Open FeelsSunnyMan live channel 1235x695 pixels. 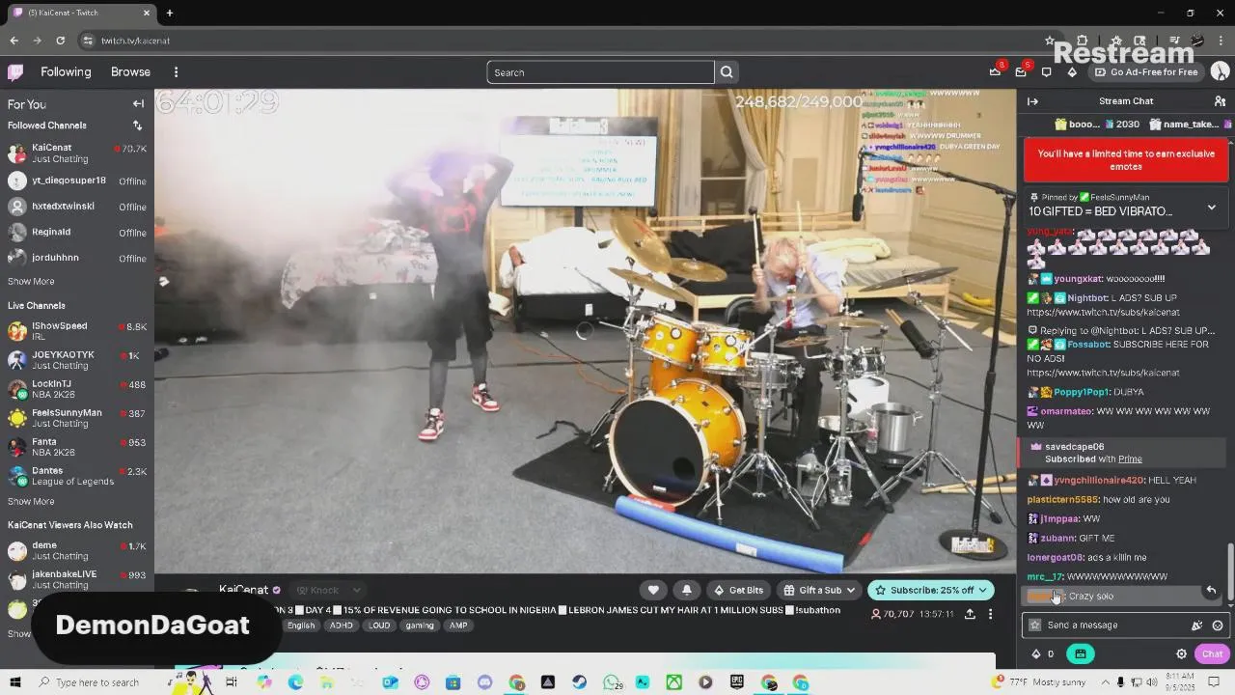pyautogui.click(x=77, y=418)
